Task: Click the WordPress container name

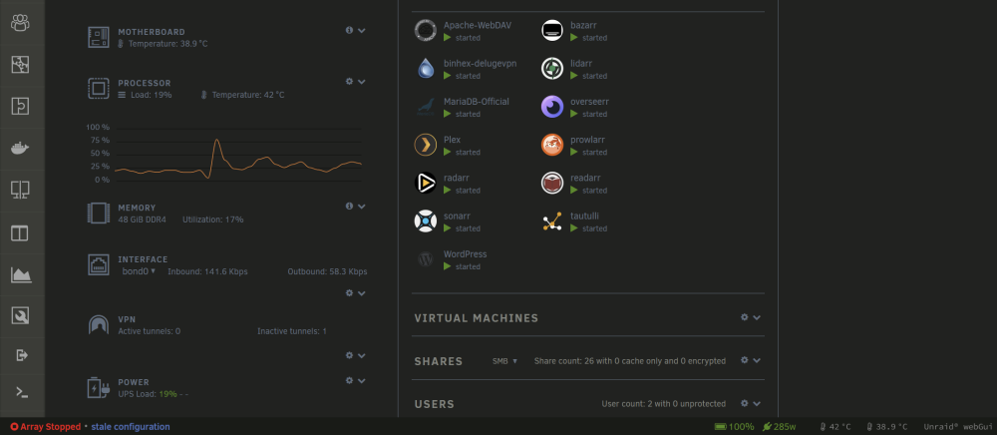Action: [x=465, y=254]
